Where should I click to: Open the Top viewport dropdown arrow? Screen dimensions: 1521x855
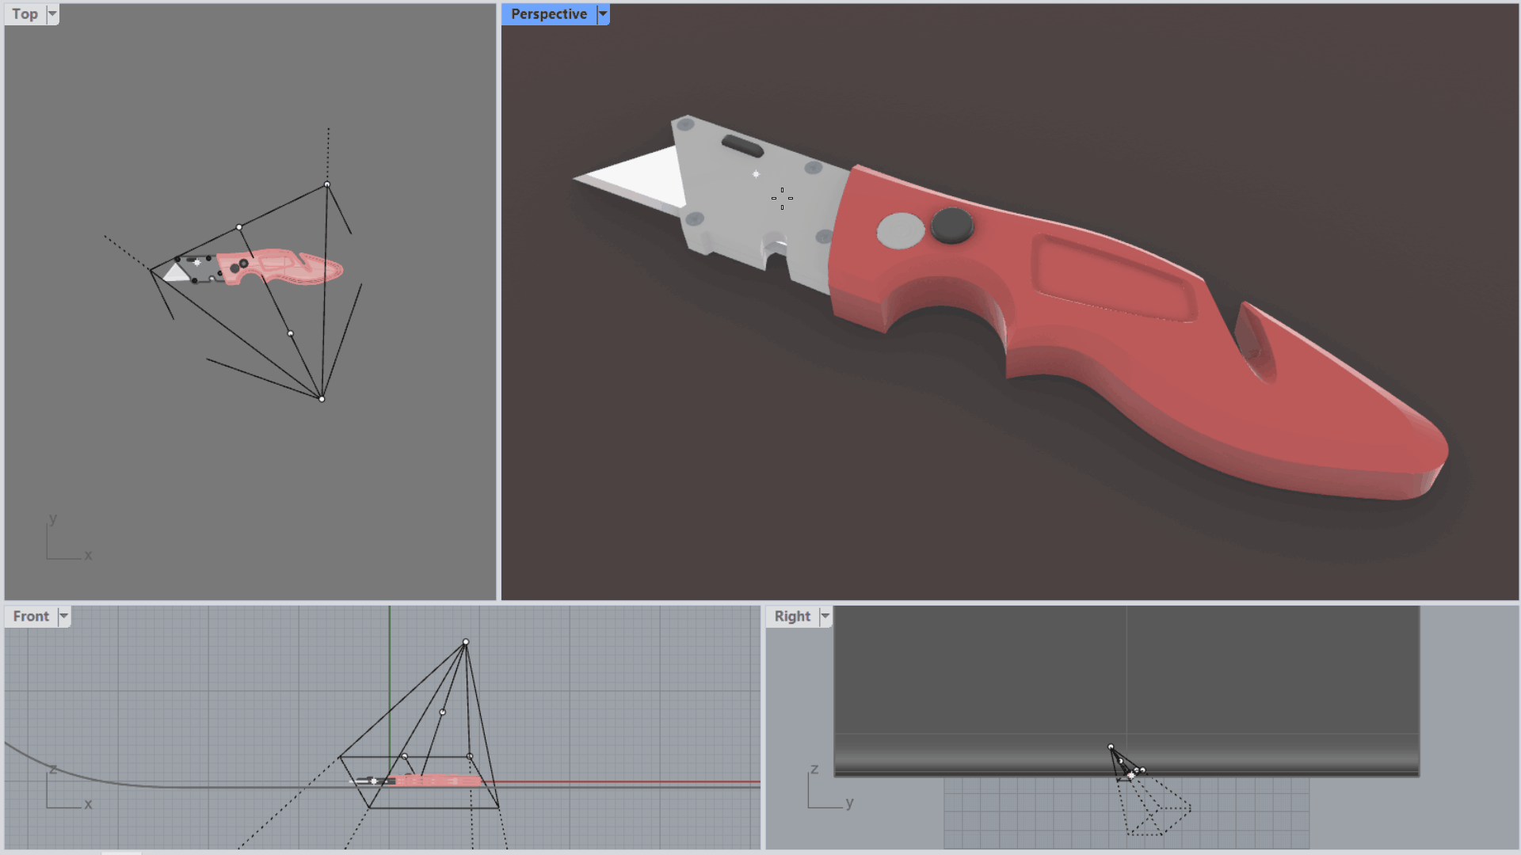tap(52, 13)
